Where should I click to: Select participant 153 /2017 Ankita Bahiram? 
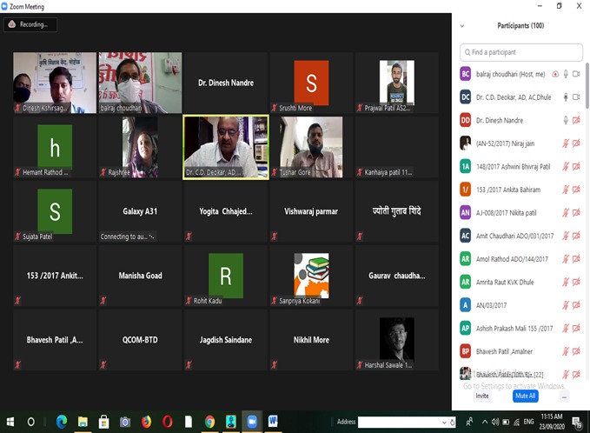point(520,190)
